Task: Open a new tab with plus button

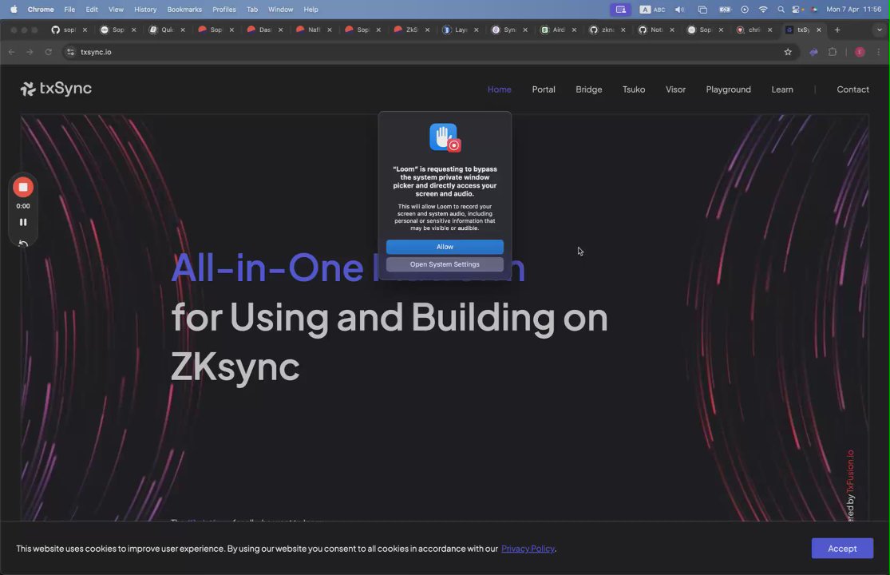Action: click(837, 30)
